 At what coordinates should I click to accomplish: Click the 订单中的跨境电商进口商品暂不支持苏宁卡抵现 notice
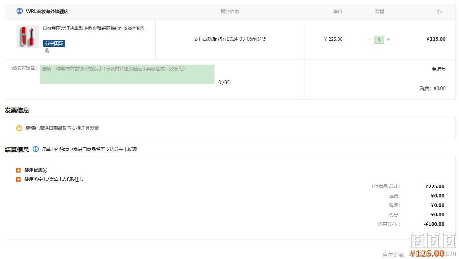[x=89, y=149]
